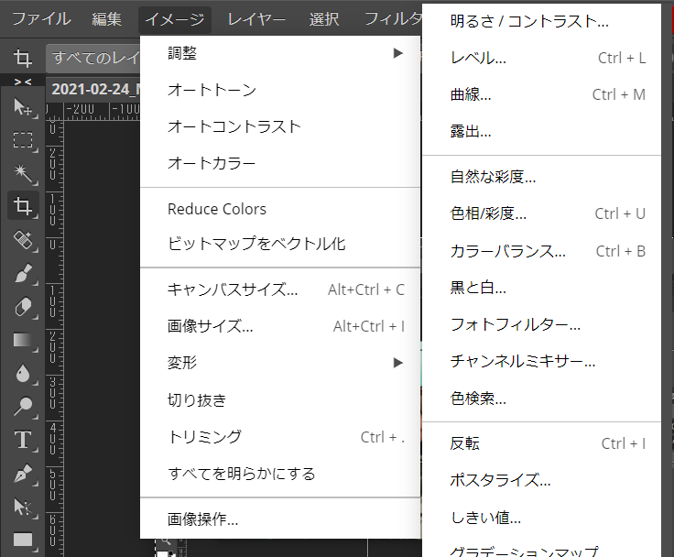This screenshot has height=557, width=674.
Task: Choose オートコントラスト
Action: coord(280,126)
